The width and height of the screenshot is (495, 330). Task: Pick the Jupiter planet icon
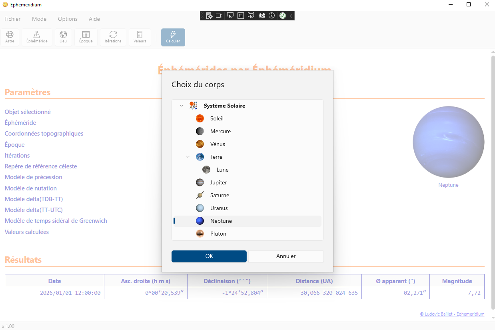200,182
